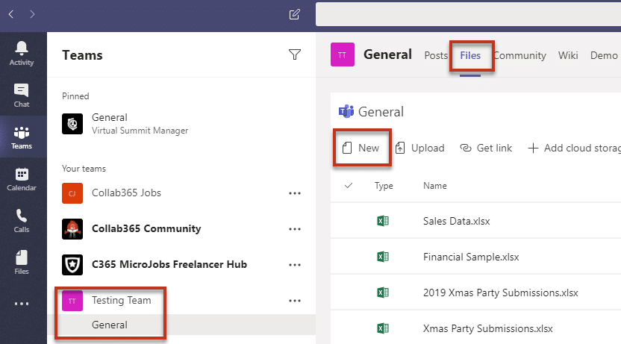
Task: Toggle the select-all files checkmark
Action: pyautogui.click(x=349, y=186)
